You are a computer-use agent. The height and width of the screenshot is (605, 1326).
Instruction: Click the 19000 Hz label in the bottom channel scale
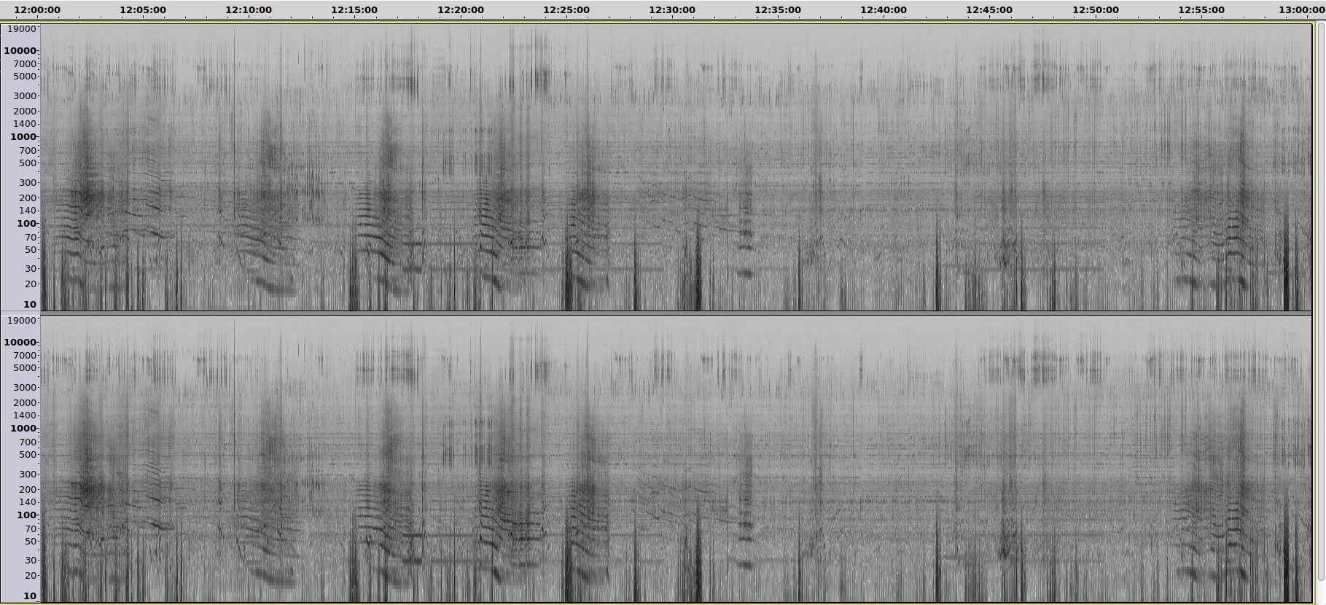[21, 321]
